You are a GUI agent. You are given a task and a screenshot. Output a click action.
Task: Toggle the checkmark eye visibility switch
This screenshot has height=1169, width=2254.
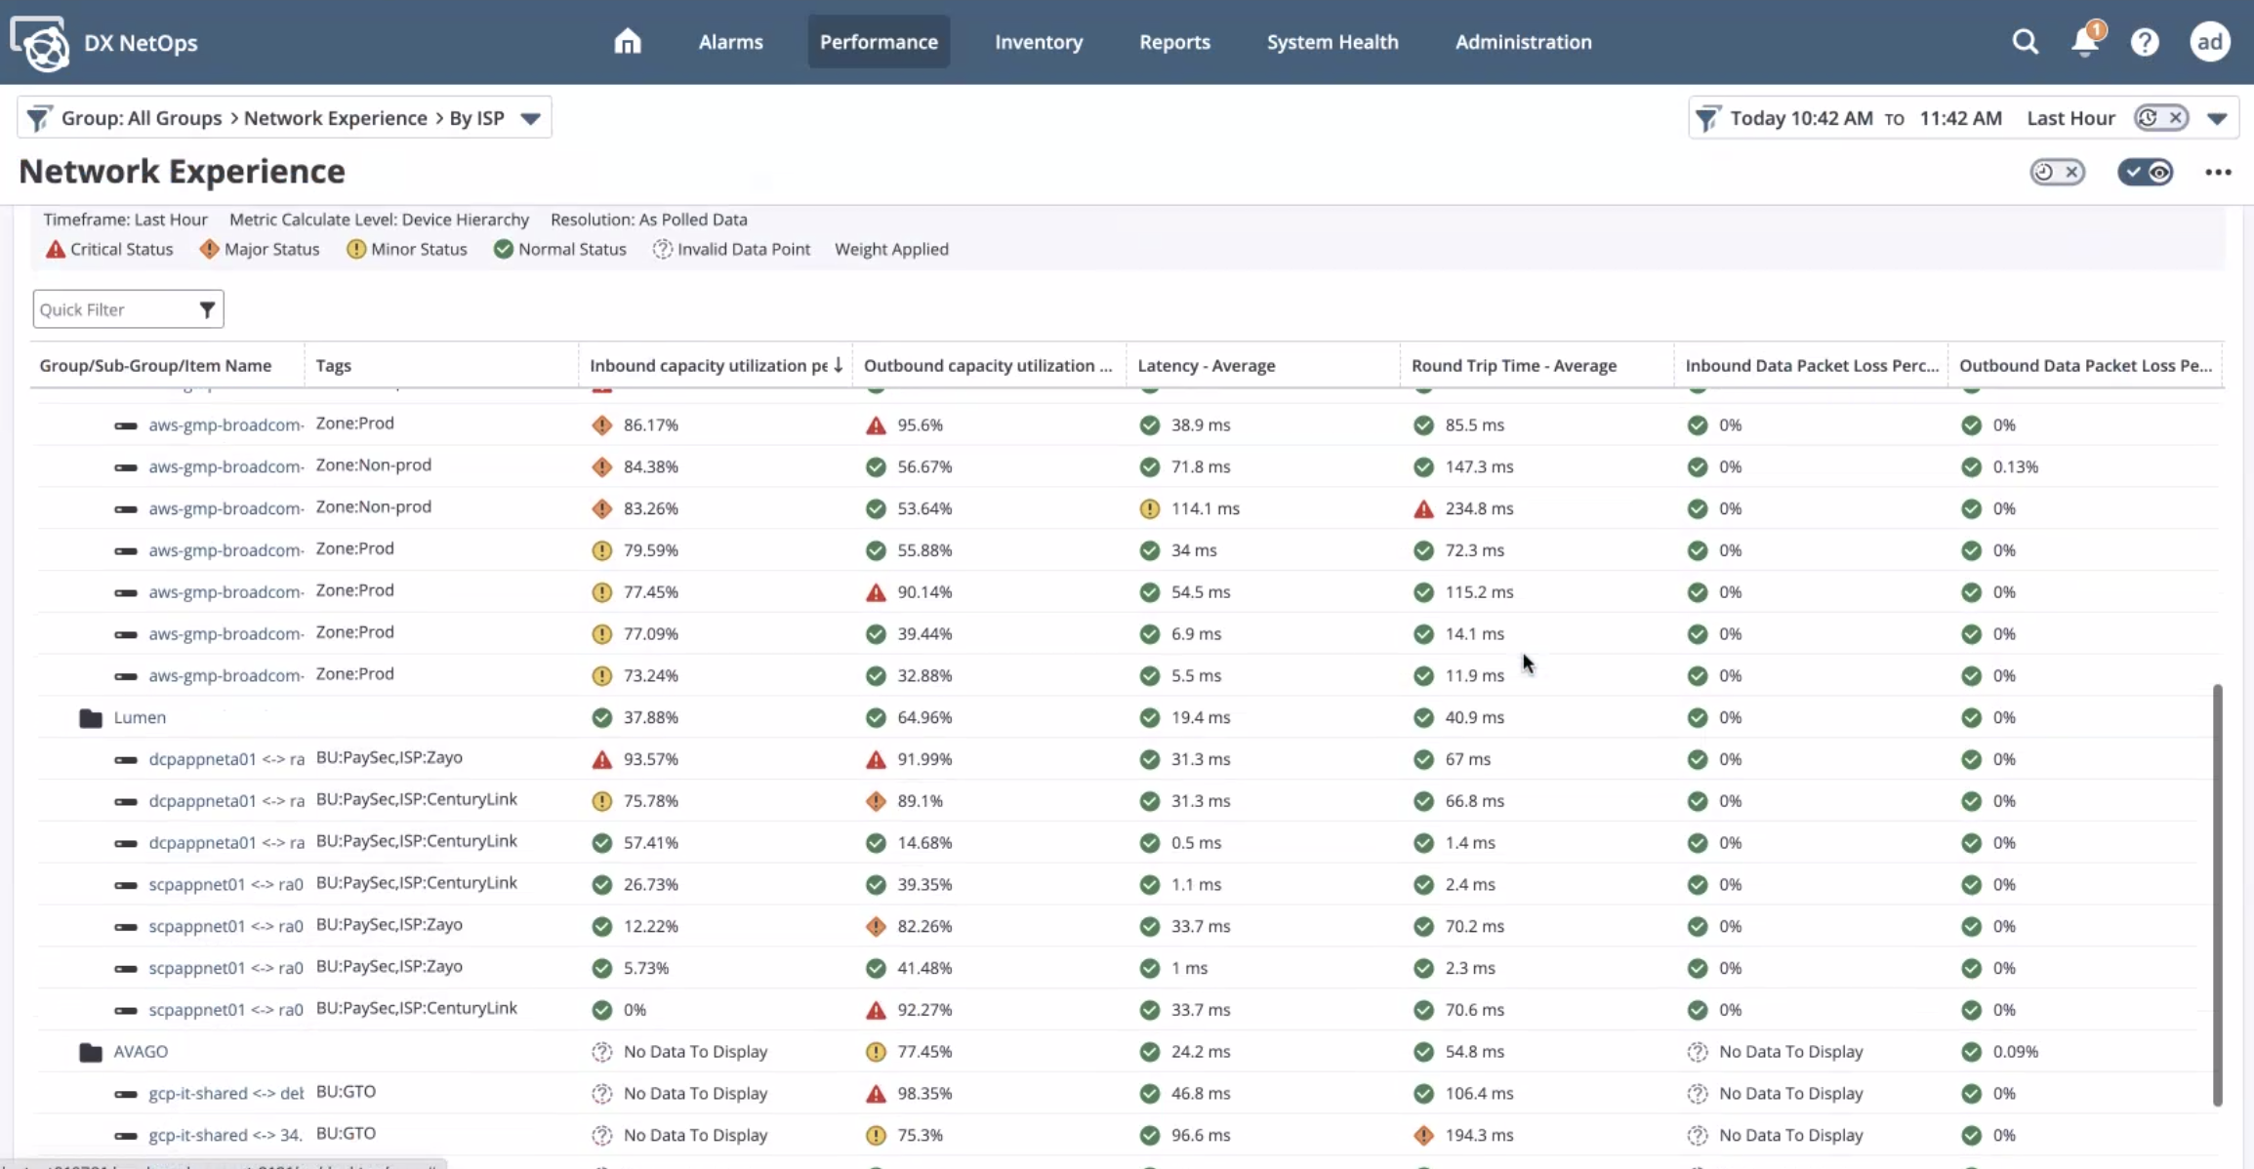point(2145,172)
